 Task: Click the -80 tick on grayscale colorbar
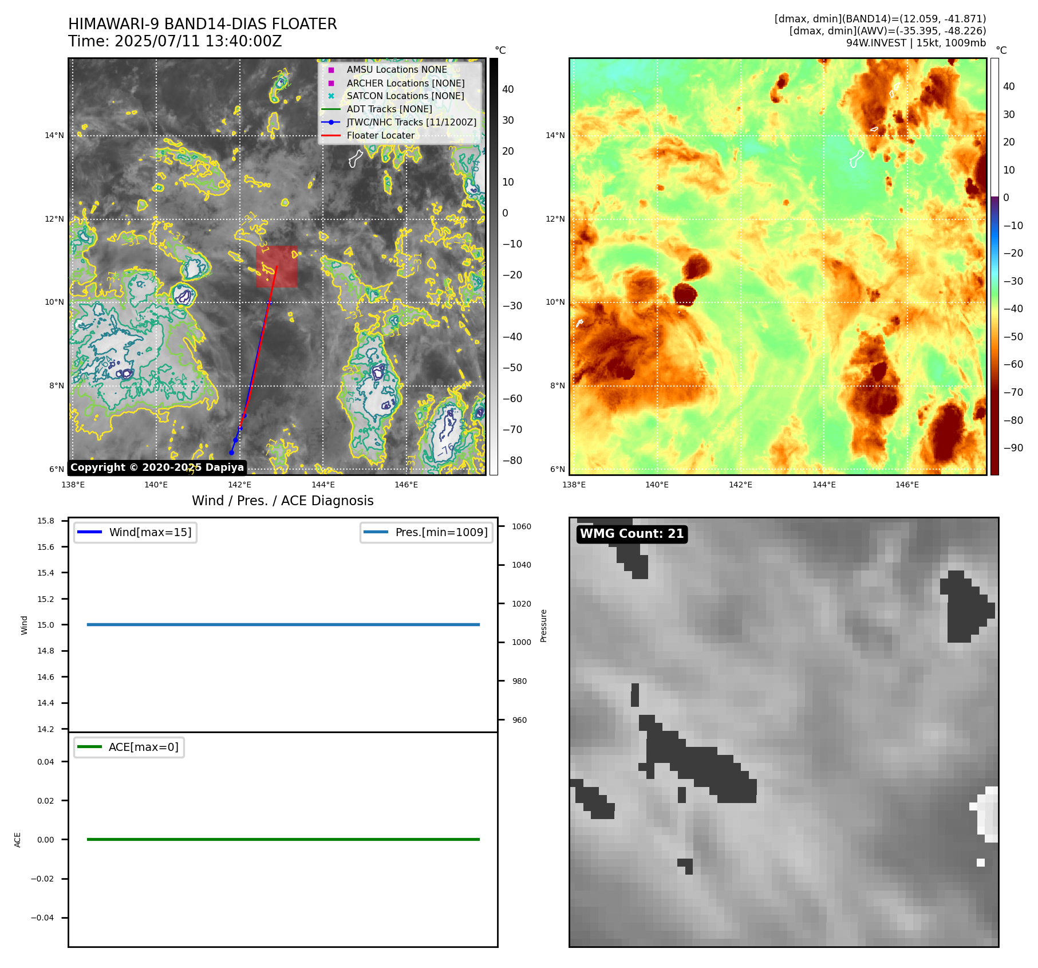click(512, 461)
